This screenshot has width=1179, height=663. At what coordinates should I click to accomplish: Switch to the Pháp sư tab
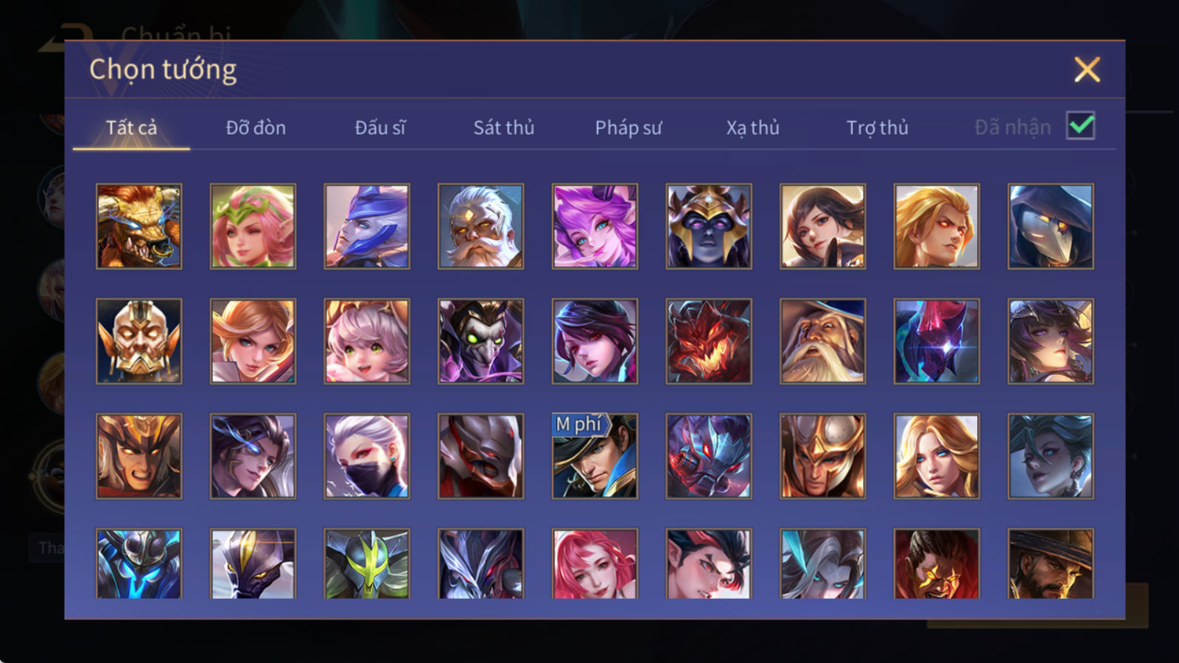[628, 127]
